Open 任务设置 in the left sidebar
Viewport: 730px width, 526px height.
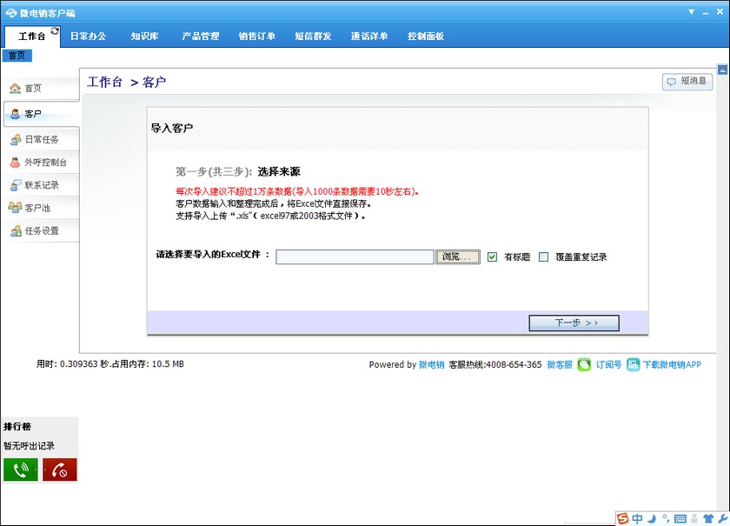[x=41, y=230]
